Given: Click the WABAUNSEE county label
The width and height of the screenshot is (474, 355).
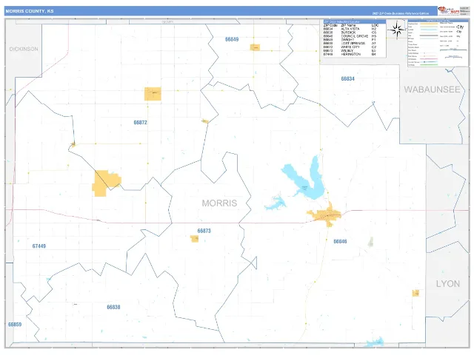Looking at the screenshot, I should [432, 89].
